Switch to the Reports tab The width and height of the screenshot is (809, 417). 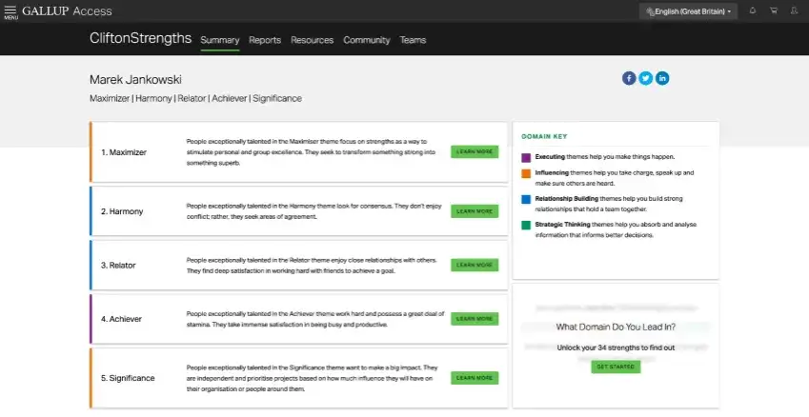pos(265,40)
